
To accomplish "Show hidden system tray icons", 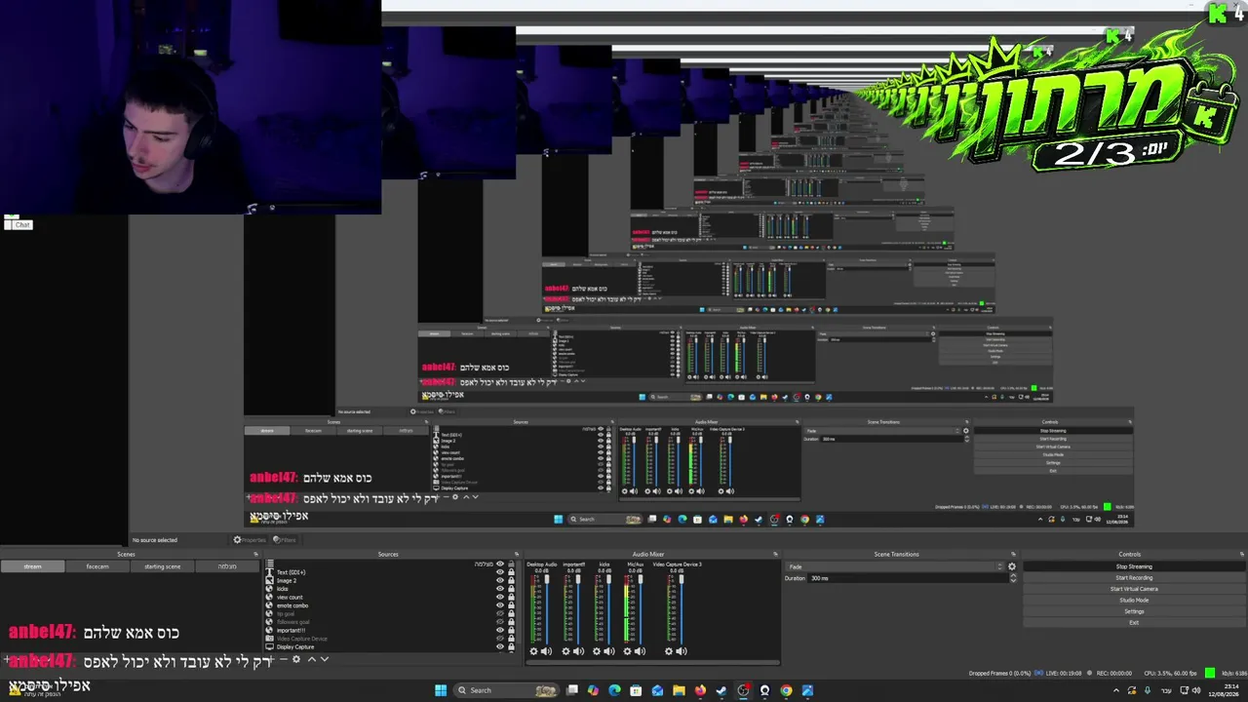I will point(1116,690).
